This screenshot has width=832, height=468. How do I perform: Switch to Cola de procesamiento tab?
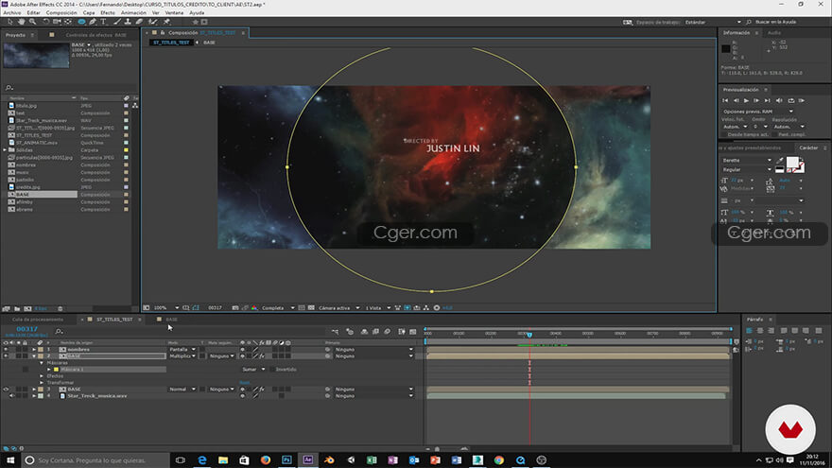pos(38,320)
